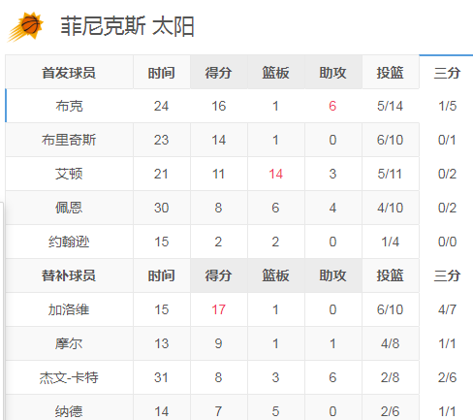473x420 pixels.
Task: Open player 布克
Action: coord(69,106)
